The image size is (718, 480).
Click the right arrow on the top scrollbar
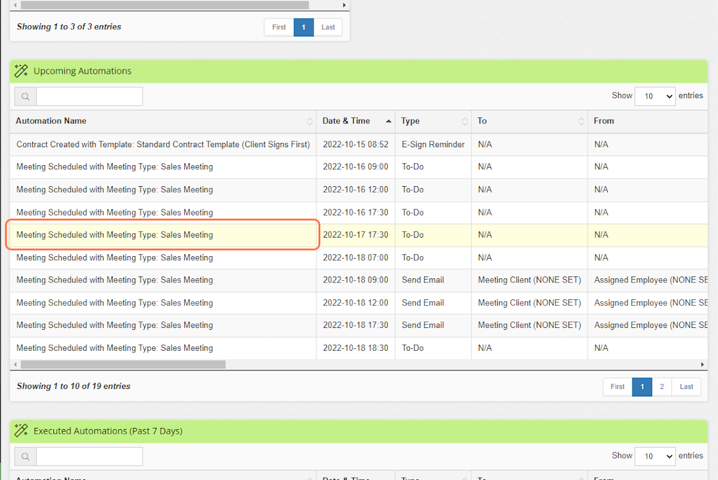coord(344,5)
